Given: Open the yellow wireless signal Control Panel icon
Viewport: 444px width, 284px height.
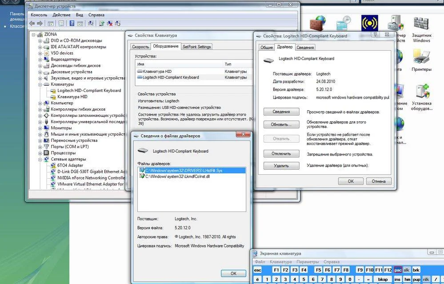Looking at the screenshot, I should pos(369,23).
